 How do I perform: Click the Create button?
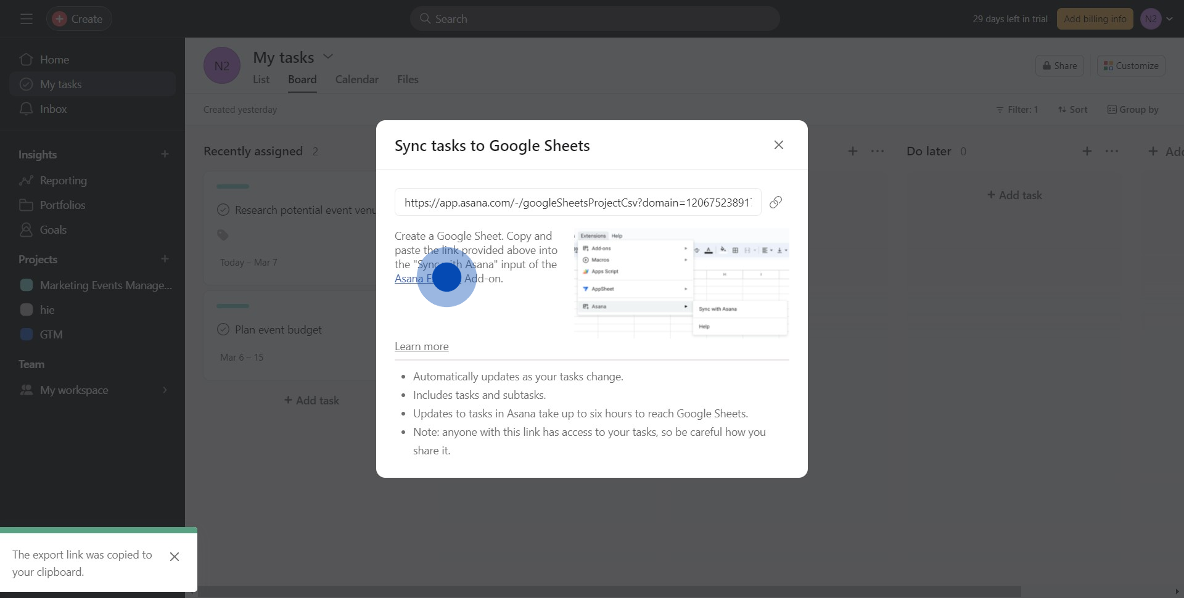(79, 19)
